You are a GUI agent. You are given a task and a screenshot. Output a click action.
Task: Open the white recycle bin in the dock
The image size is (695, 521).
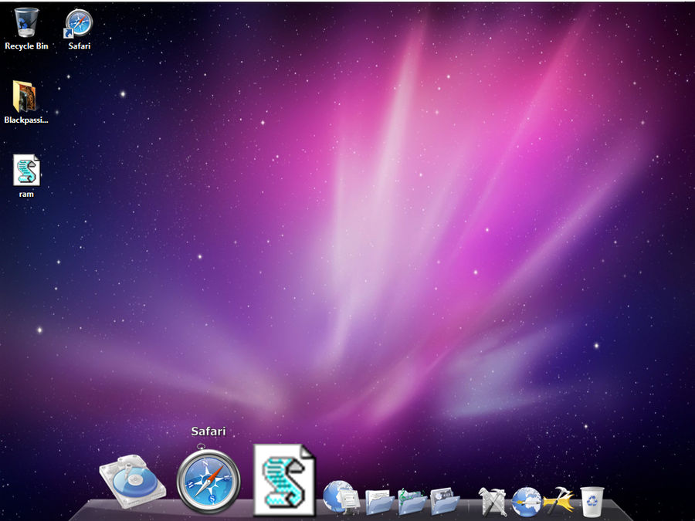click(x=592, y=502)
